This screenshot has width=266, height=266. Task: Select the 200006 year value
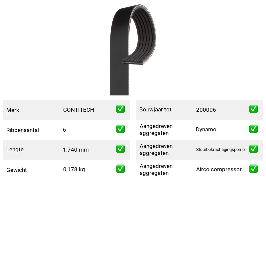(x=206, y=110)
